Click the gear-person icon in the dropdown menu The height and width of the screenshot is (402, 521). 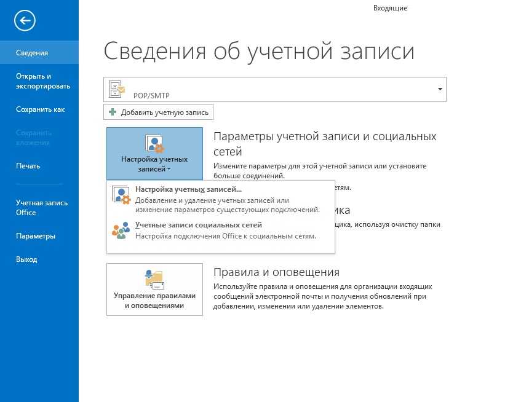121,195
